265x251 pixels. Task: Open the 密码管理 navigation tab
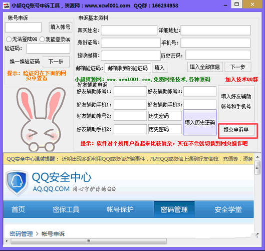coord(174,209)
